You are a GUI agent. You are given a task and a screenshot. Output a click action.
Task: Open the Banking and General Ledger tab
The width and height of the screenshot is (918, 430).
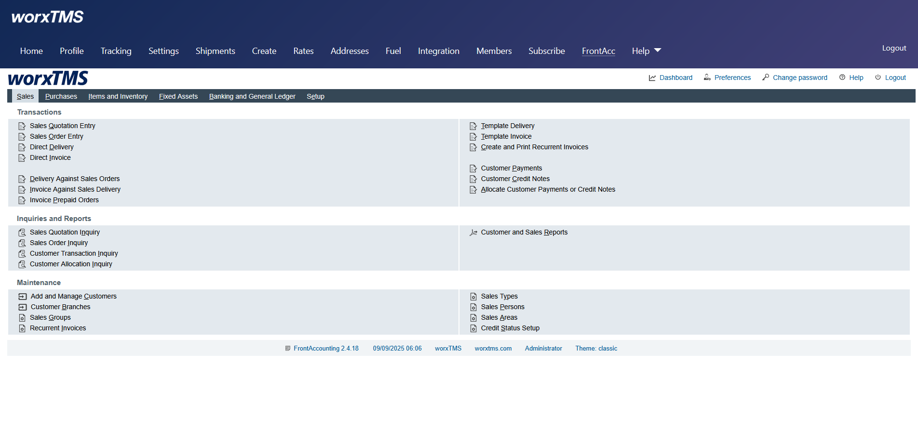click(x=252, y=96)
